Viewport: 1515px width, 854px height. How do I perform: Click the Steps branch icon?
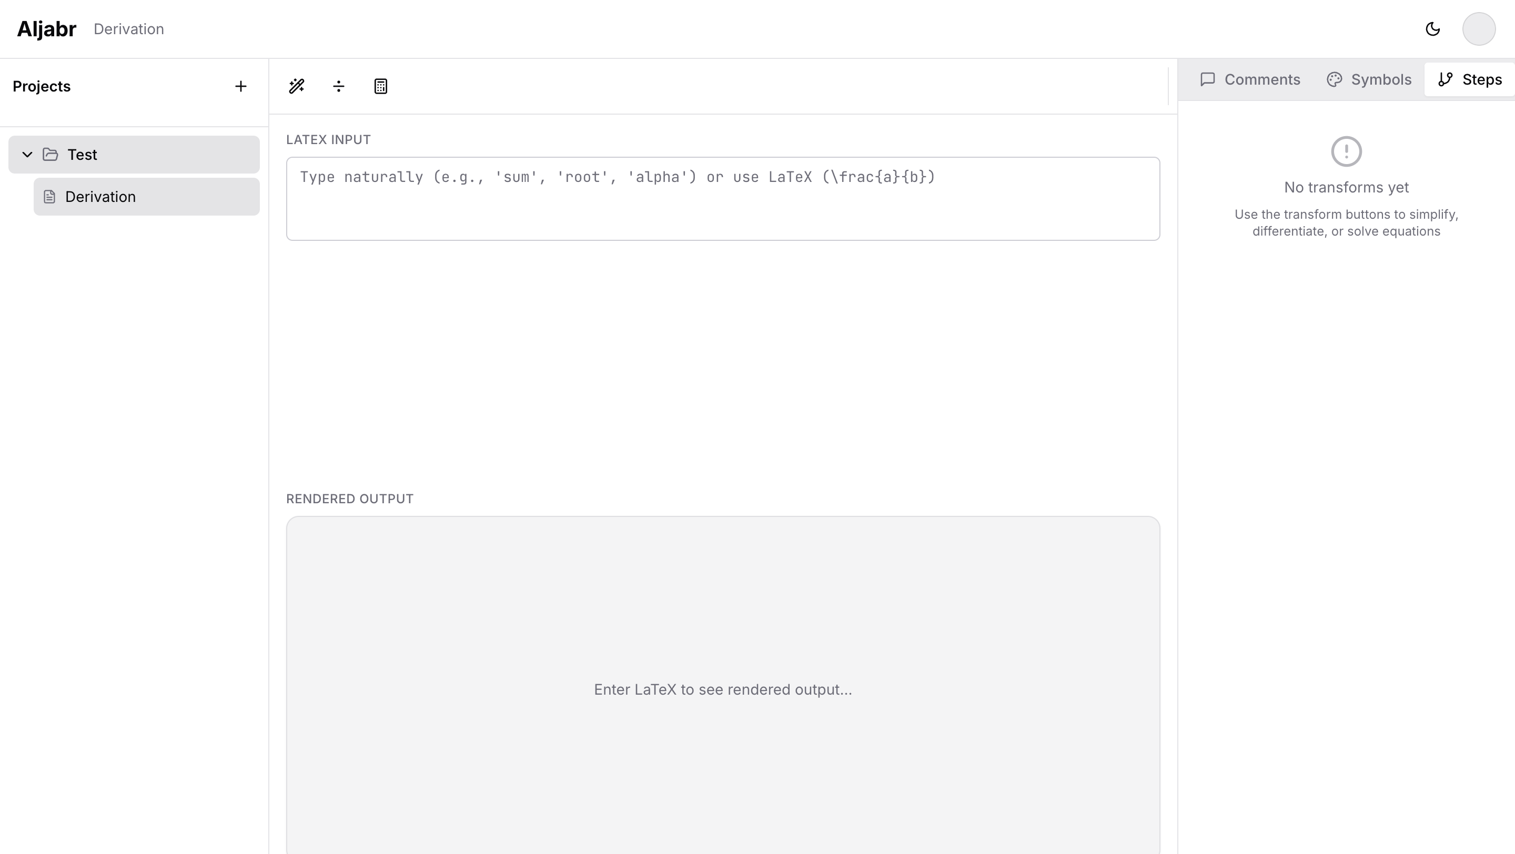click(x=1446, y=79)
